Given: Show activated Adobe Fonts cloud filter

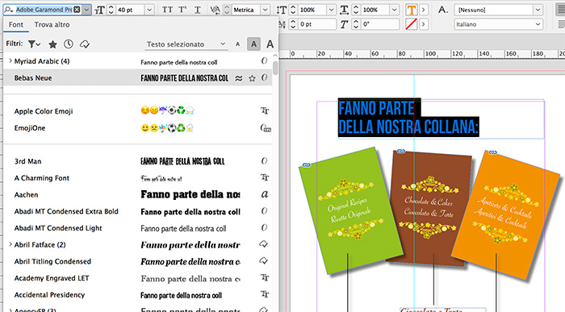Looking at the screenshot, I should coord(85,44).
